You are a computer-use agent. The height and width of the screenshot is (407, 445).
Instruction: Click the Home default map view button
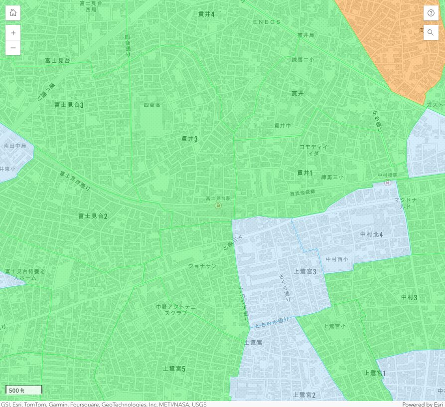click(x=13, y=13)
